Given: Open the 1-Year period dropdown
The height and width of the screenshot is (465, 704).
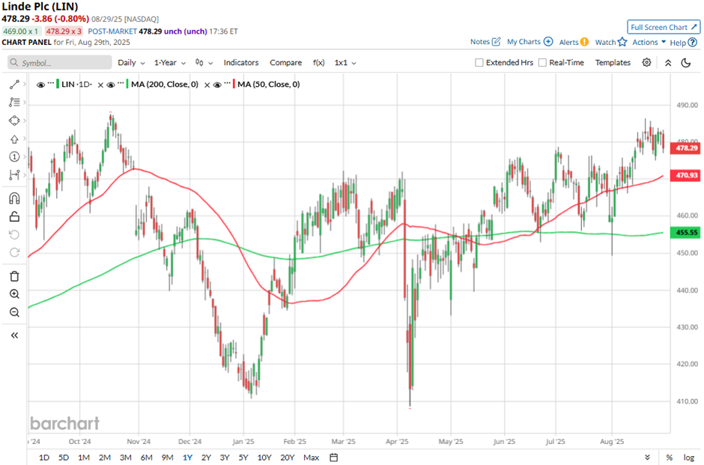Looking at the screenshot, I should (170, 62).
